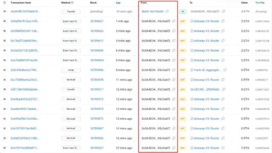Toggle the Age column header date format
272x153 pixels.
[118, 3]
